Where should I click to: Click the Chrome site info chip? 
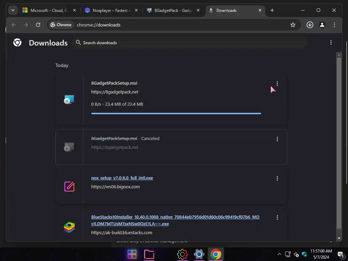[61, 25]
